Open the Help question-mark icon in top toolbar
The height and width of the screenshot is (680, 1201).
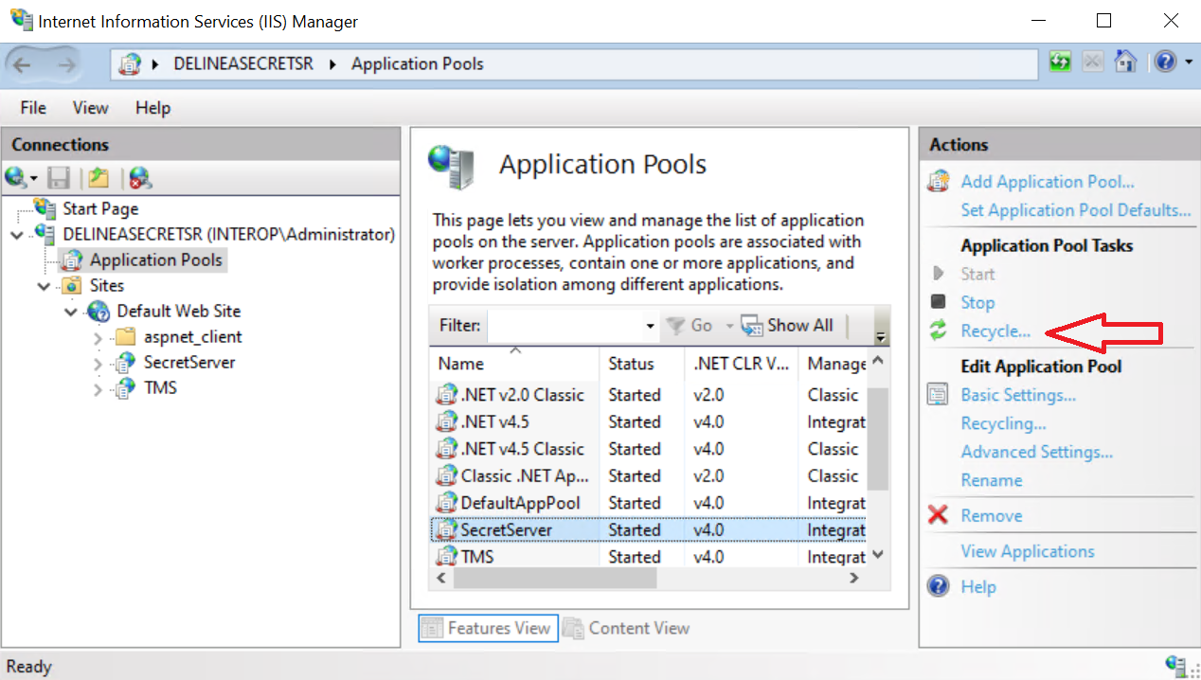1165,62
